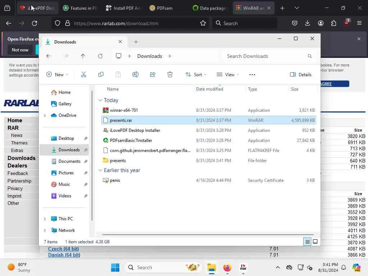Switch to large thumbnails view icon
This screenshot has height=276, width=368.
coord(315,241)
